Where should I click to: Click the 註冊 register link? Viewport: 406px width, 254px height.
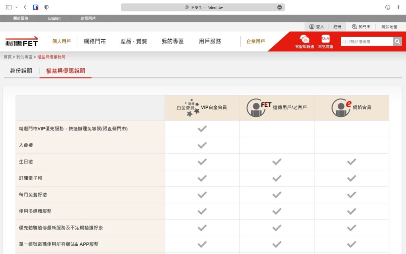pyautogui.click(x=337, y=27)
